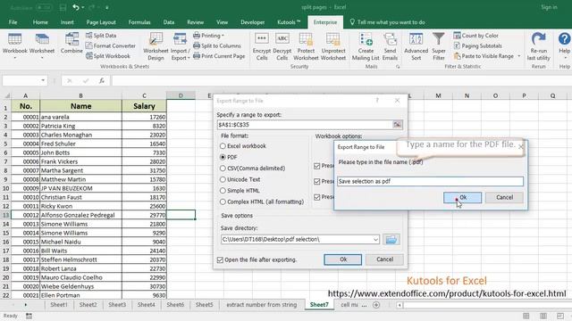Screen dimensions: 572x321
Task: Click Cancel in Export Range to File dialog
Action: (384, 259)
